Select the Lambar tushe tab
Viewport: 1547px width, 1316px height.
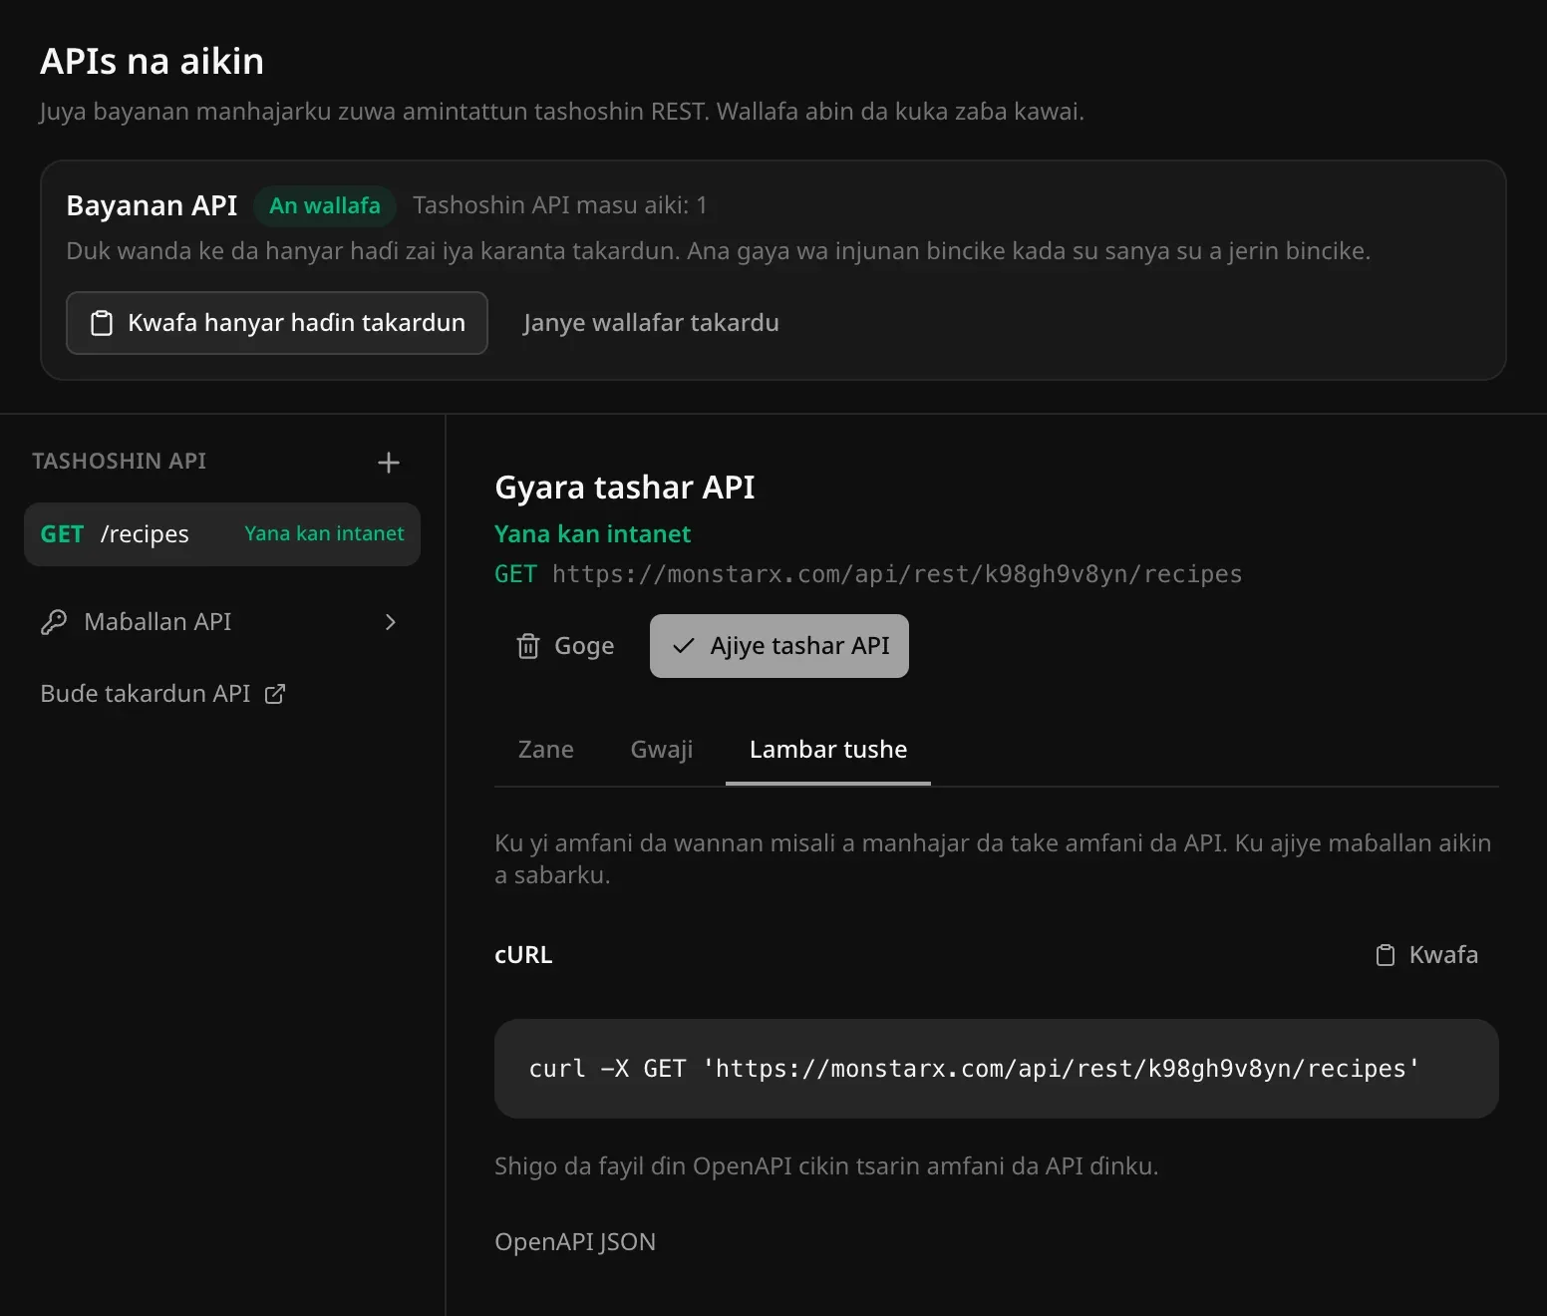click(828, 750)
